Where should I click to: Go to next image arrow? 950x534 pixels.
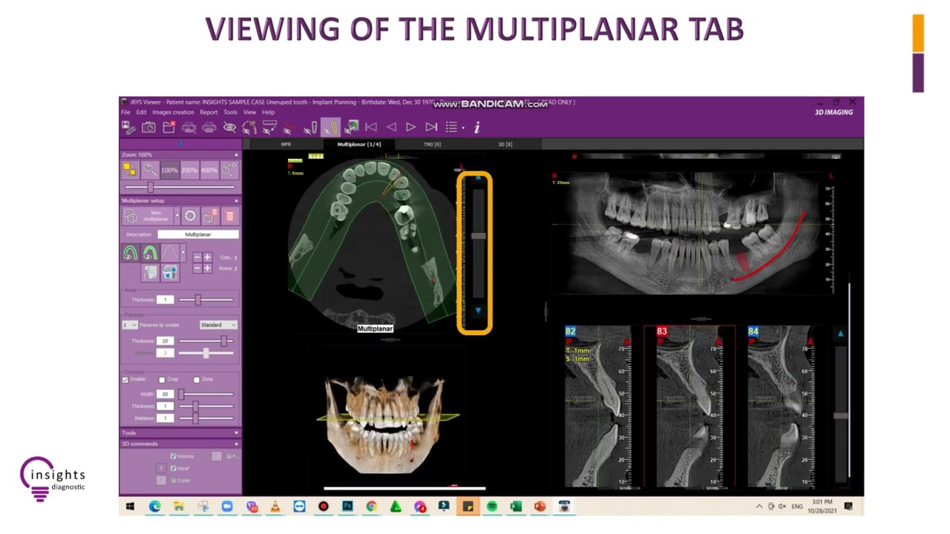point(410,128)
